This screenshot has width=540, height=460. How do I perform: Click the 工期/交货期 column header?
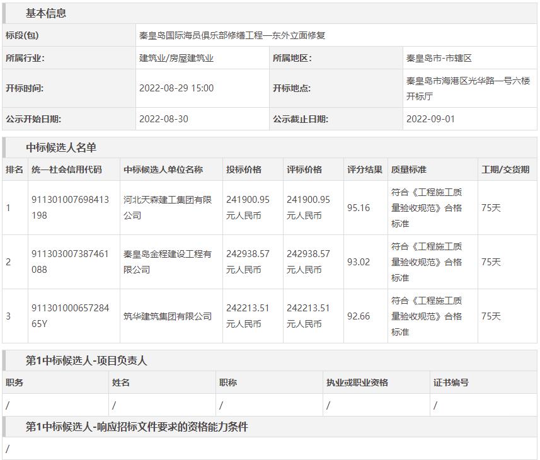click(x=505, y=170)
